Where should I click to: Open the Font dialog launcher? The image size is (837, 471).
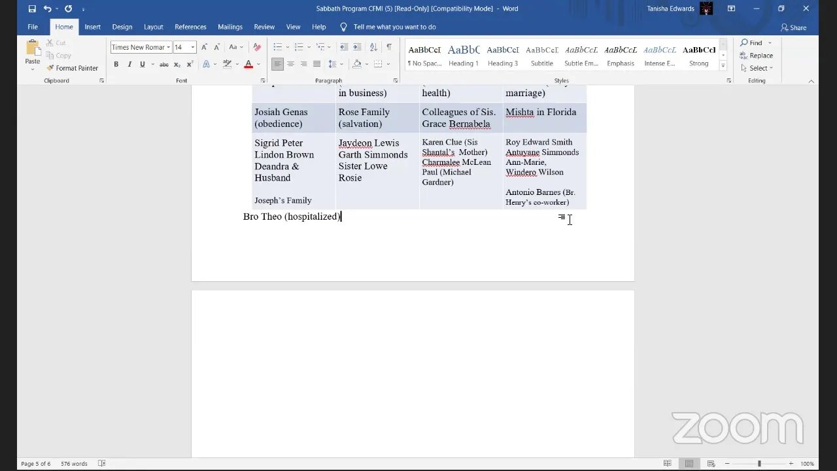point(263,80)
